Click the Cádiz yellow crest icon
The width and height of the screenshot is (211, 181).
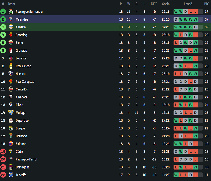(x=11, y=152)
